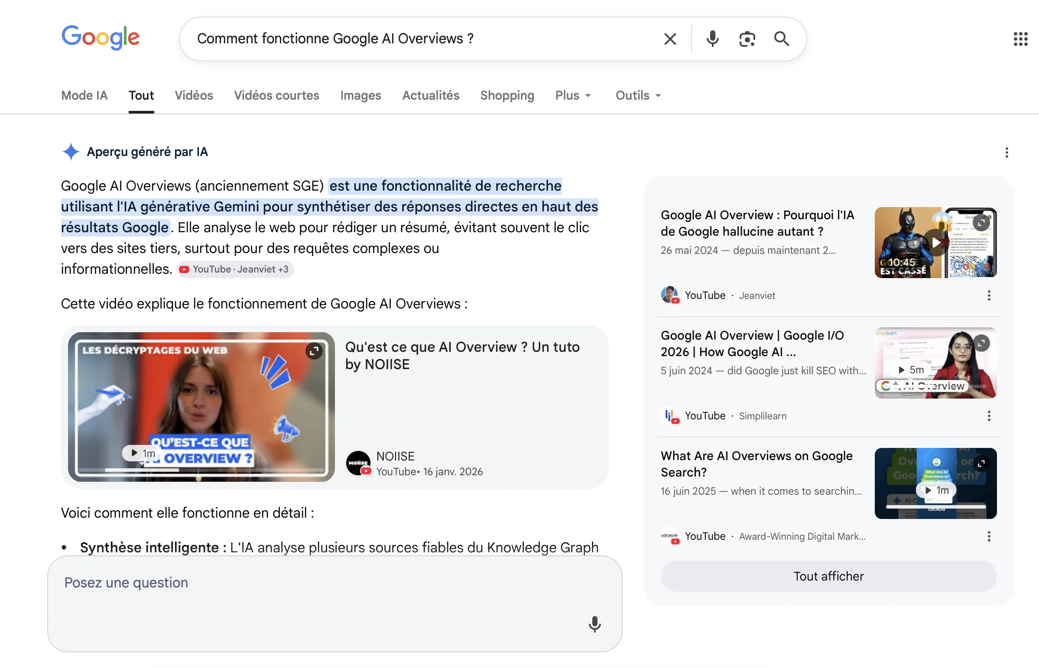Open AI overview three-dot options menu
Screen dimensions: 1039x668
[1007, 152]
